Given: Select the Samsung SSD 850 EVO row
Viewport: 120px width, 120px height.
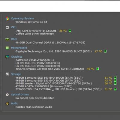Looking at the screenshot, I should (49, 81).
